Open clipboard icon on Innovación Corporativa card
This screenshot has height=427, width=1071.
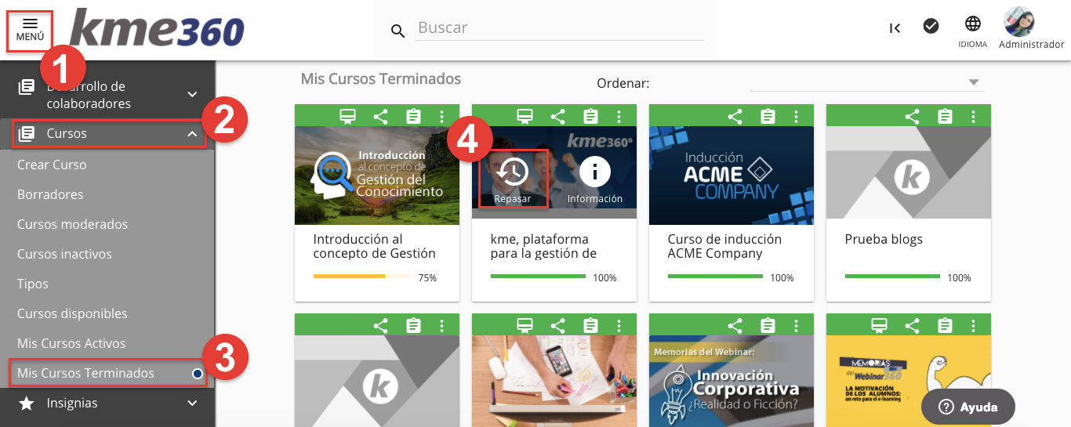coord(768,325)
